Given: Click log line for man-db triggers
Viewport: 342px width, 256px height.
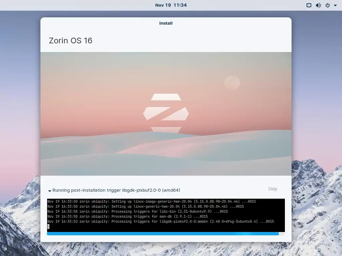Looking at the screenshot, I should [x=127, y=217].
